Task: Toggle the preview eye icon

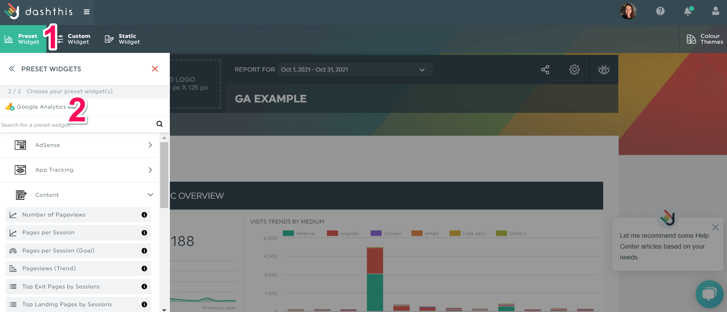Action: point(604,70)
